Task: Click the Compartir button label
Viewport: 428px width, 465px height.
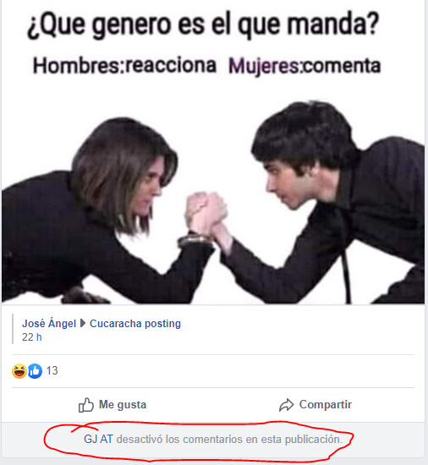Action: coord(326,404)
